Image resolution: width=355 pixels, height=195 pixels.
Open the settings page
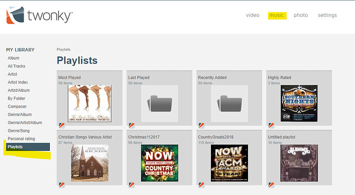[x=327, y=15]
